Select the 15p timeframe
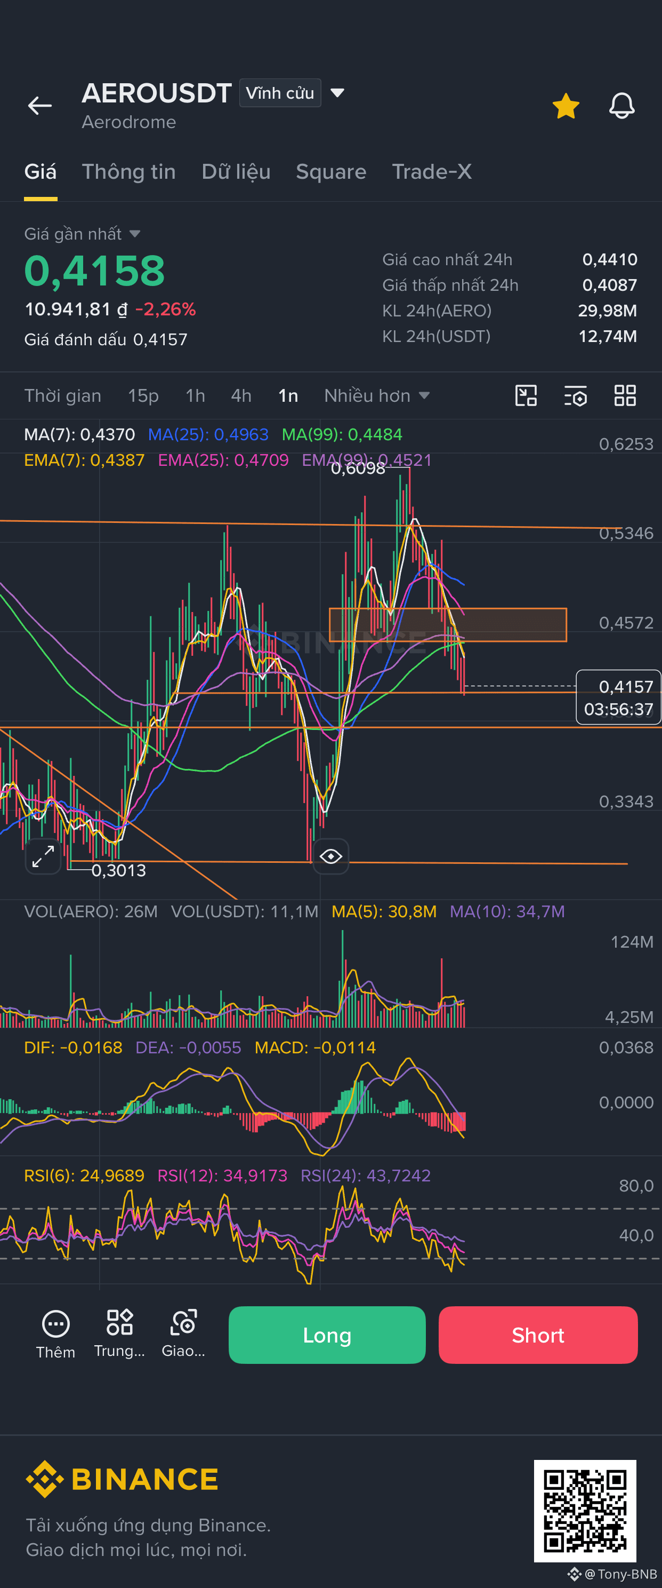Screen dimensions: 662x1588 point(143,395)
